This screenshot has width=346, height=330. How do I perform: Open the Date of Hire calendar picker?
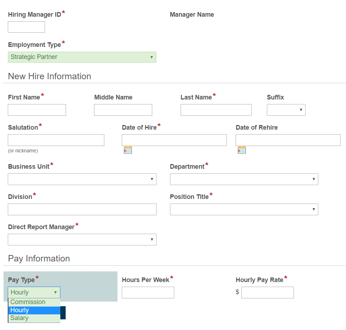[128, 150]
